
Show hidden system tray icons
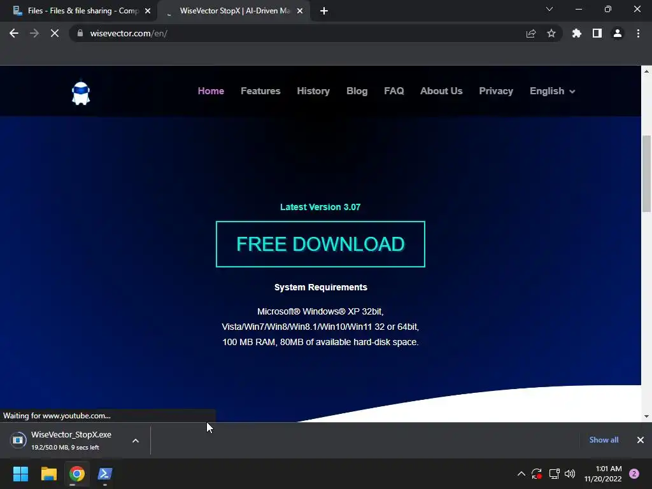[521, 474]
